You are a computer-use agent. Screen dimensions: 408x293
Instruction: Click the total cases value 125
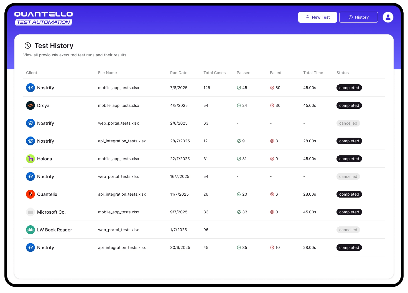coord(207,88)
